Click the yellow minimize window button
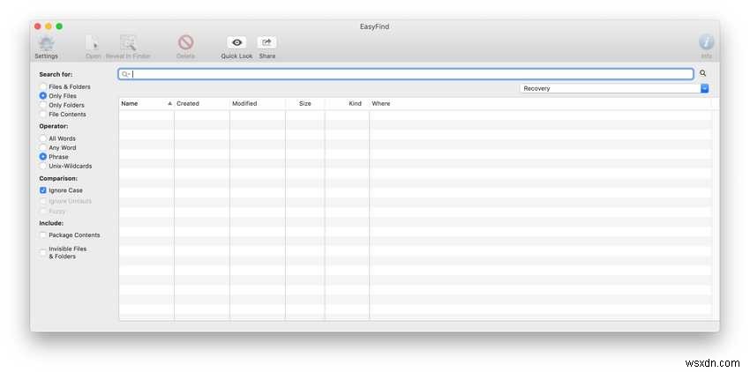This screenshot has height=372, width=750. (49, 26)
